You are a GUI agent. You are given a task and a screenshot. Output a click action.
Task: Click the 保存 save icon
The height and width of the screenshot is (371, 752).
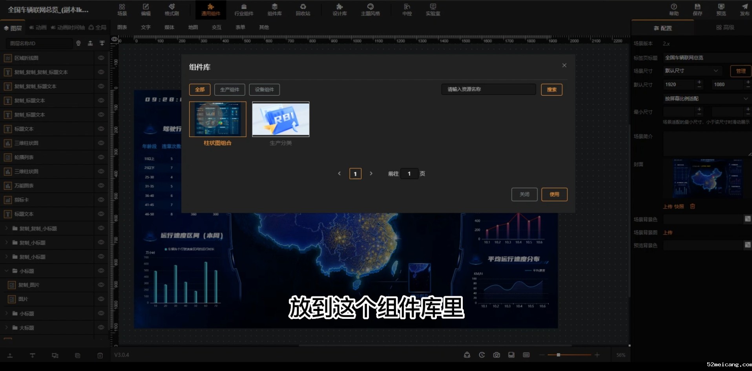point(697,9)
